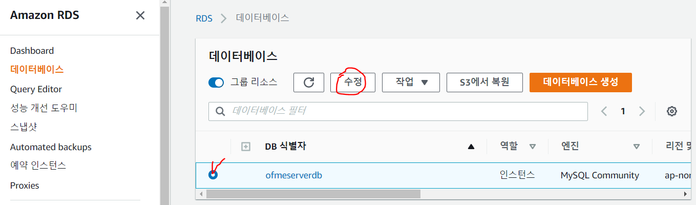Toggle the 그룹 리소스 switch
This screenshot has height=205, width=696.
click(216, 83)
